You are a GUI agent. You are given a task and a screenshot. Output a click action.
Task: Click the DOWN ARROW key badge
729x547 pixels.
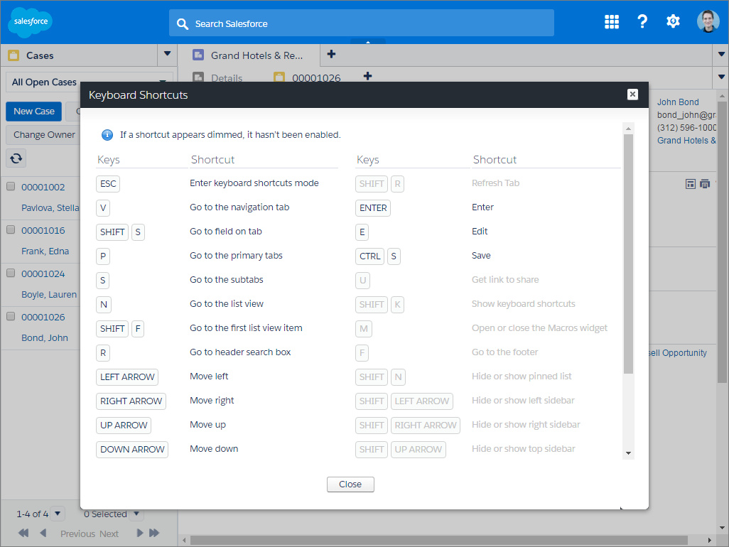[x=132, y=450]
